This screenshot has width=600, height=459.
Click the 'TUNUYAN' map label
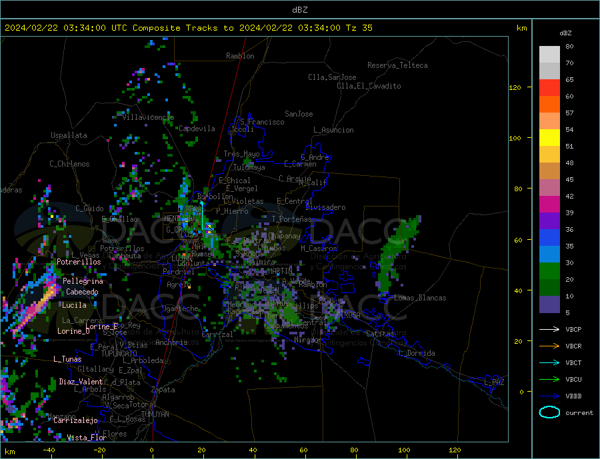point(155,414)
